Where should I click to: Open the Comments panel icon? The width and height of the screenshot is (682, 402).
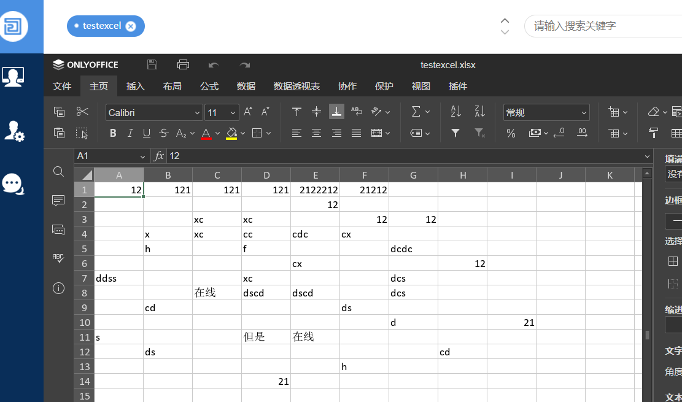[58, 201]
